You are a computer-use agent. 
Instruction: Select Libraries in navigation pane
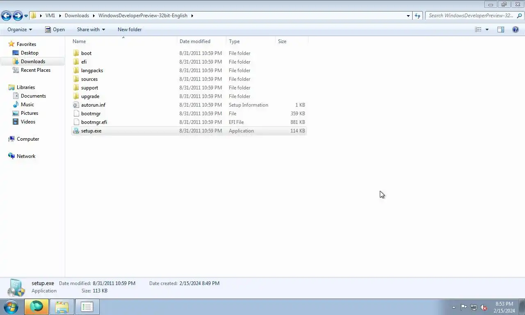click(25, 87)
